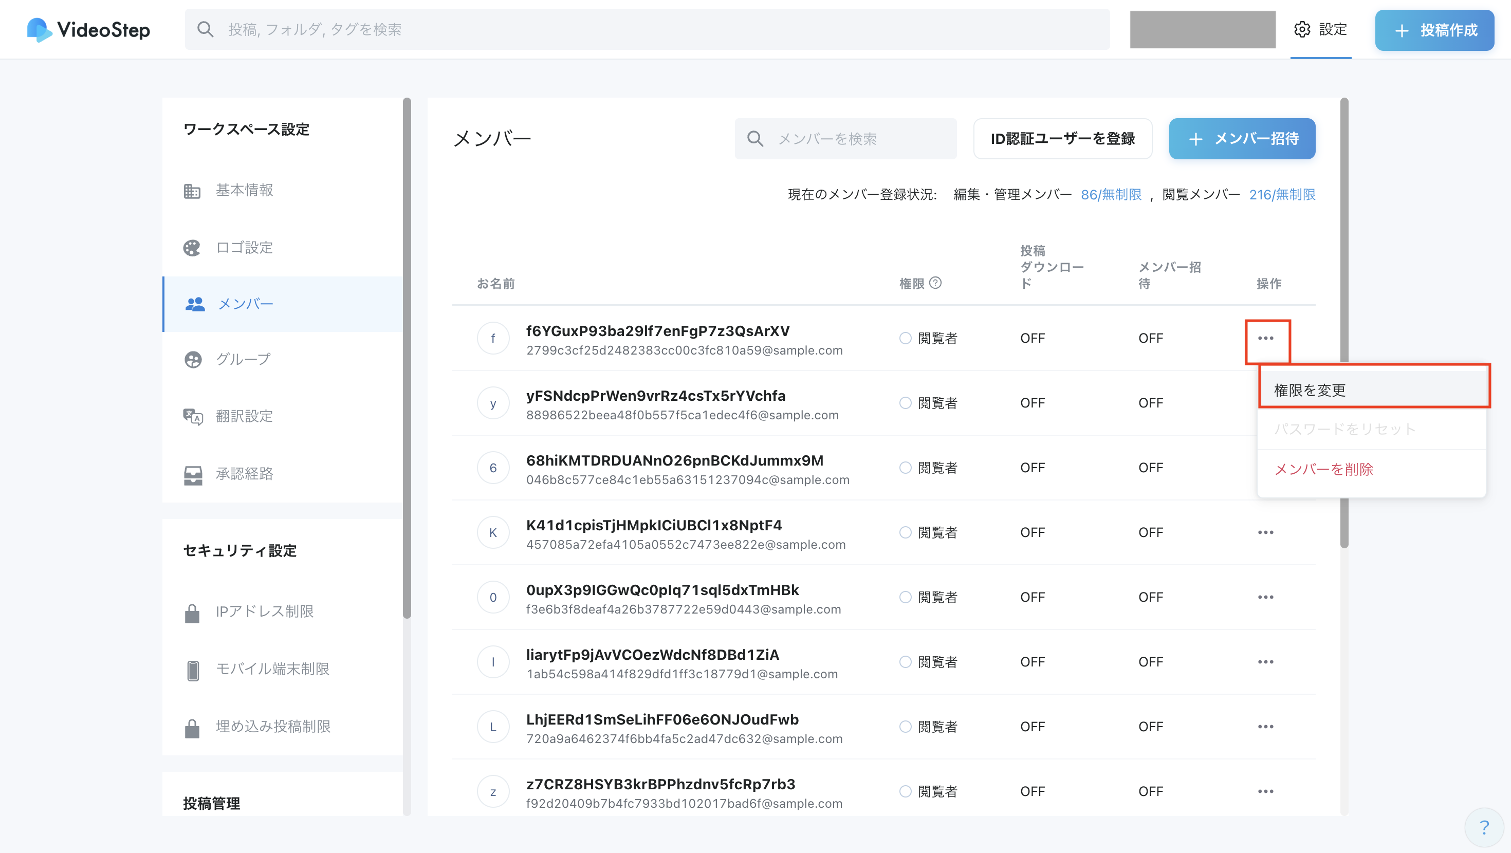The width and height of the screenshot is (1511, 853).
Task: Click the help question mark icon
Action: click(1484, 827)
